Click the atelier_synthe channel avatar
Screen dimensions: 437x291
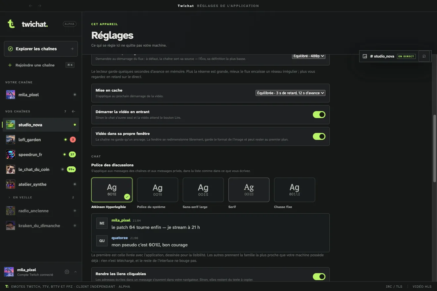pos(11,184)
